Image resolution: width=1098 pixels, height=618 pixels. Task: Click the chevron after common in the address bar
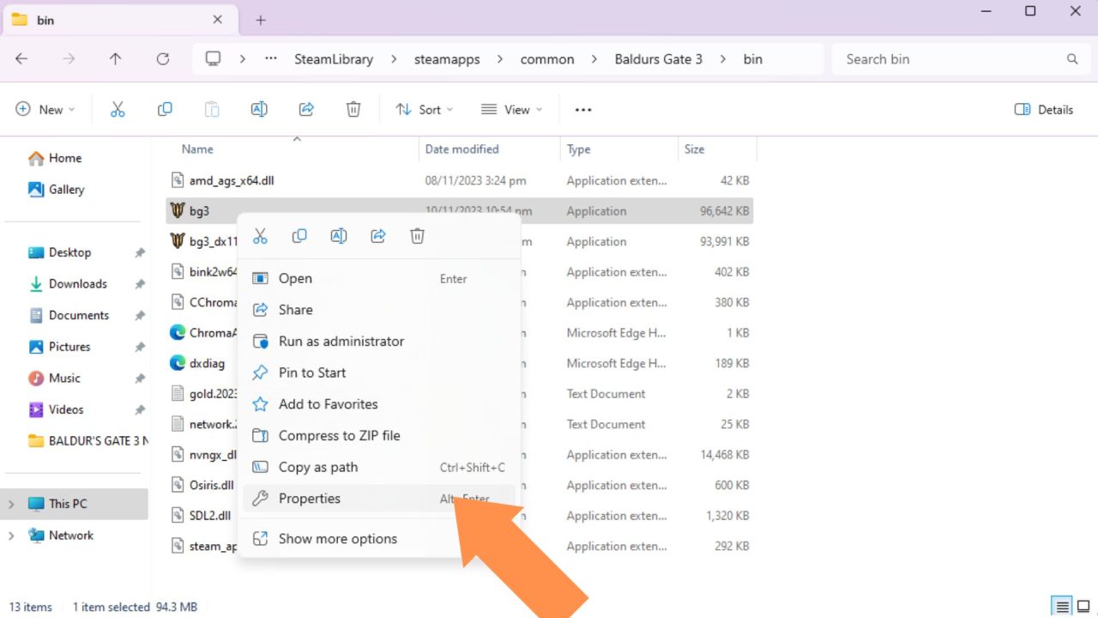pyautogui.click(x=594, y=59)
